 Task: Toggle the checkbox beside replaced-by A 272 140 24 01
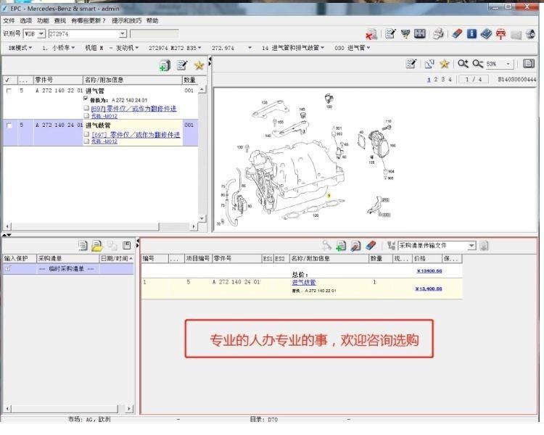tap(86, 99)
